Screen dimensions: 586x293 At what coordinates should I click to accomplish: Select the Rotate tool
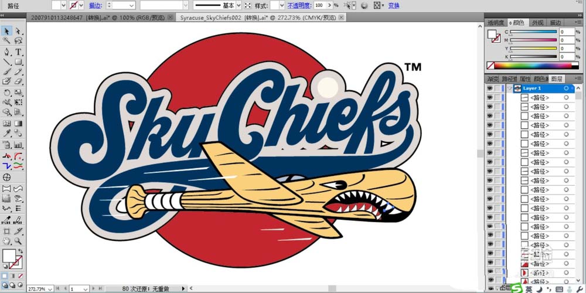coord(6,93)
